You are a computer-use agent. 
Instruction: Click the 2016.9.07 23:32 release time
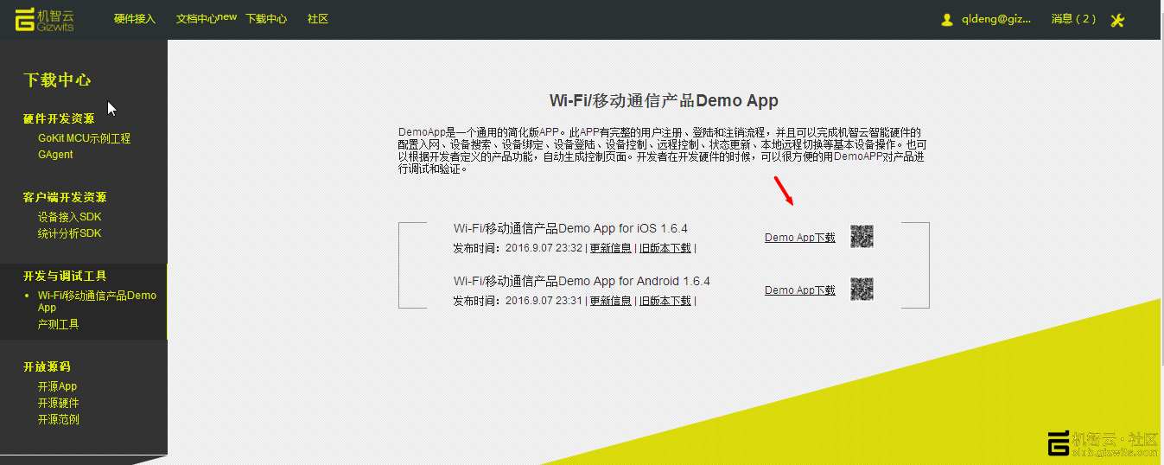(544, 248)
